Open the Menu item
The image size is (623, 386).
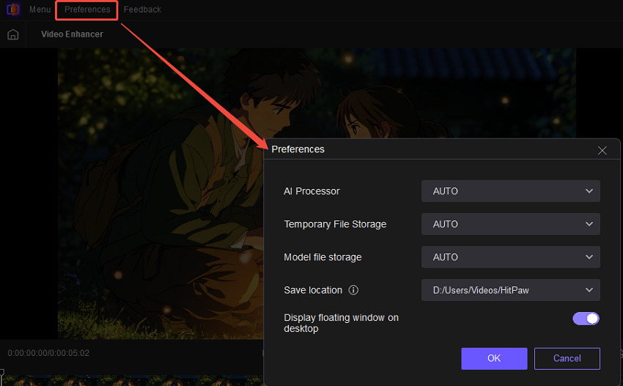tap(40, 10)
